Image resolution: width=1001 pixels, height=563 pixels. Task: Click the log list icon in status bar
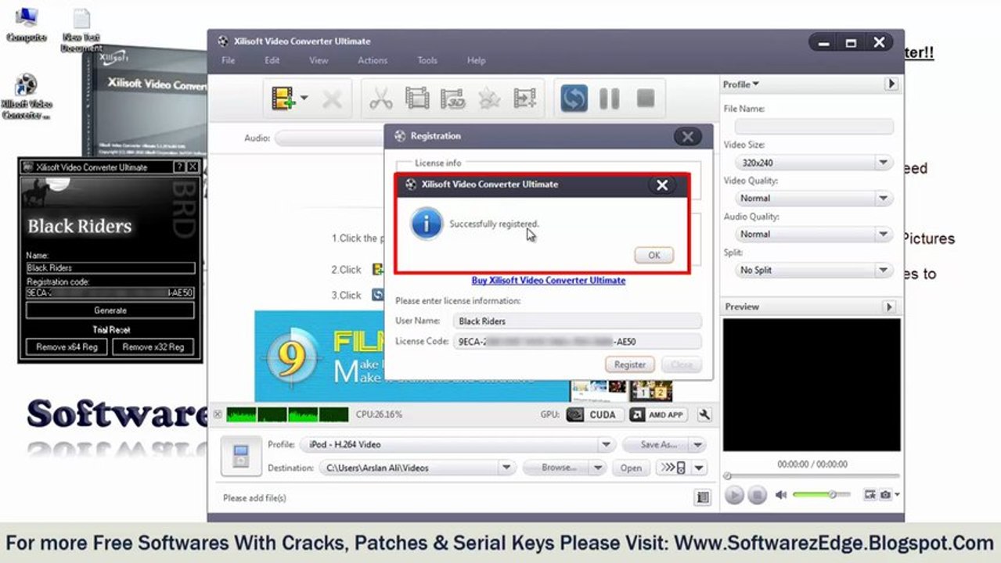coord(703,497)
